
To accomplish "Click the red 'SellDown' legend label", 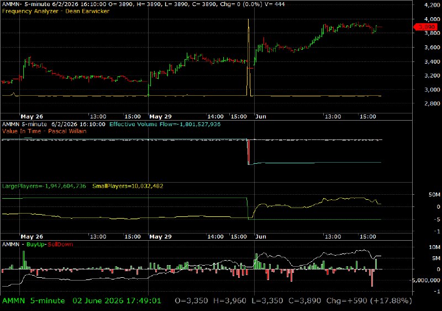I will [x=60, y=245].
